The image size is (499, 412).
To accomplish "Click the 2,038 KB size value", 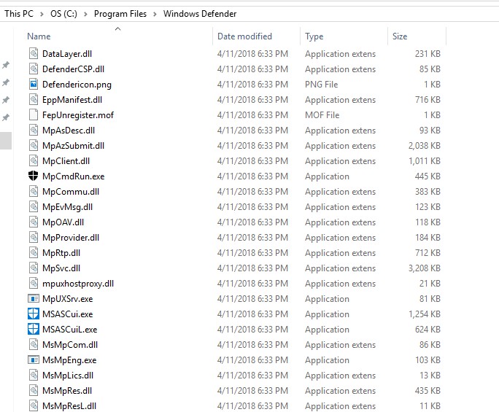I will pos(424,146).
